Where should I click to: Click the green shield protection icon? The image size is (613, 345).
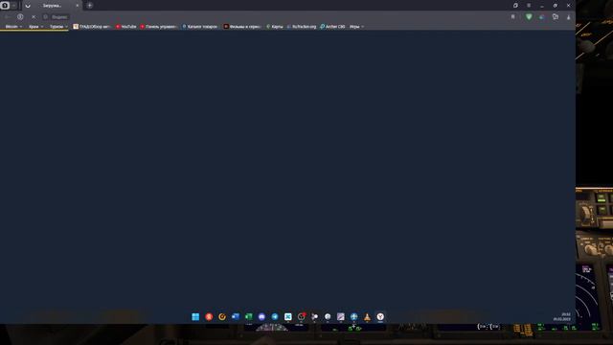coord(529,17)
